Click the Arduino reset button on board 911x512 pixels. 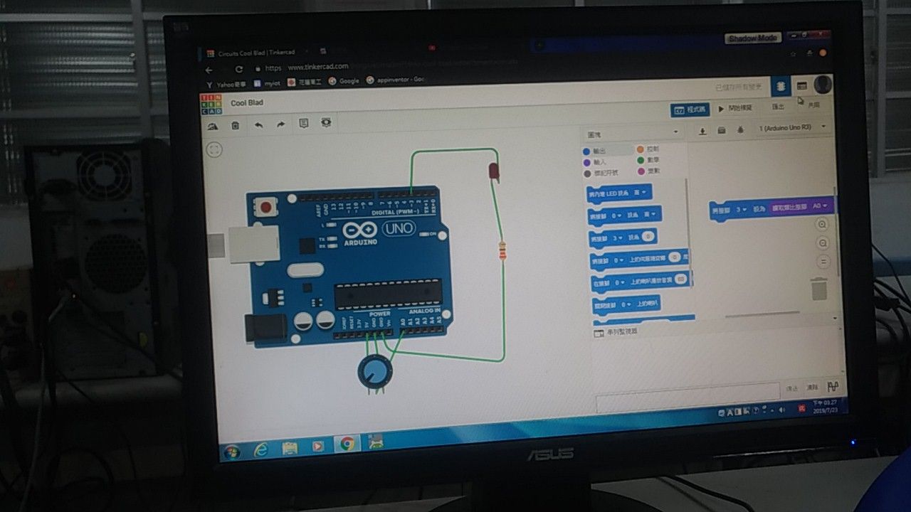265,208
